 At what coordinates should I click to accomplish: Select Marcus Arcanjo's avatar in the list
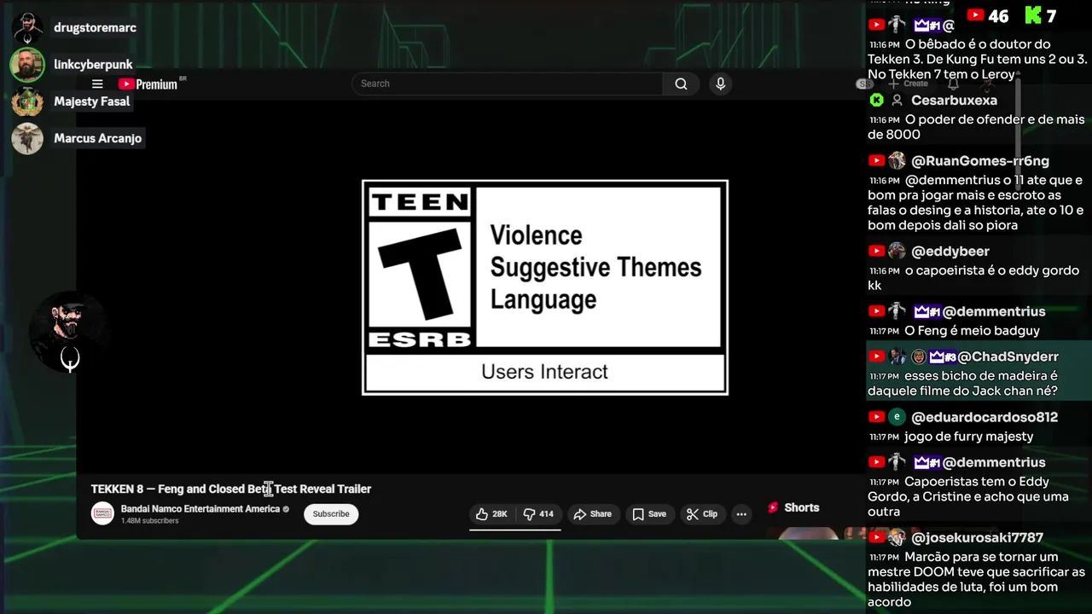tap(27, 138)
